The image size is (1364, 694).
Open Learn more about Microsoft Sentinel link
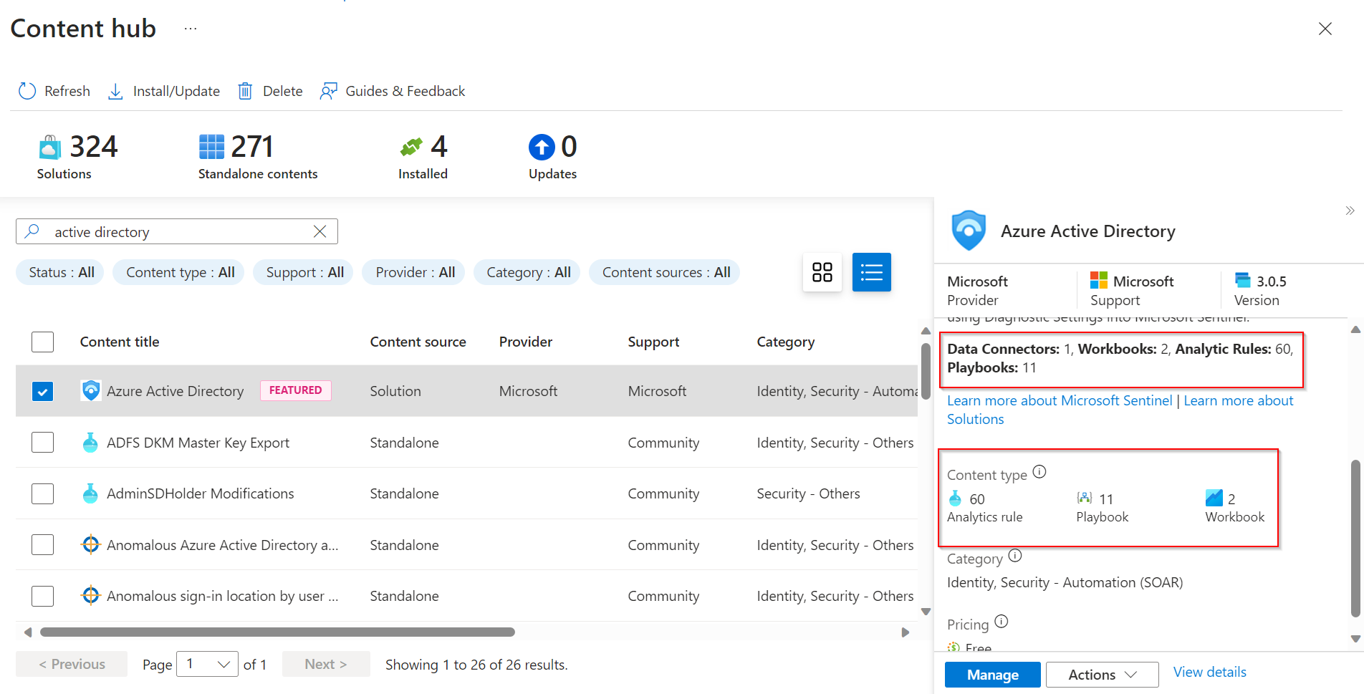1060,400
